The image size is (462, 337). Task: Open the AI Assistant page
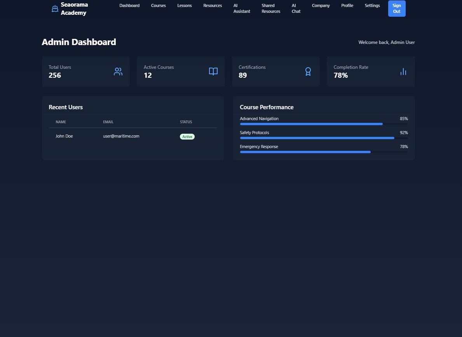[x=242, y=9]
